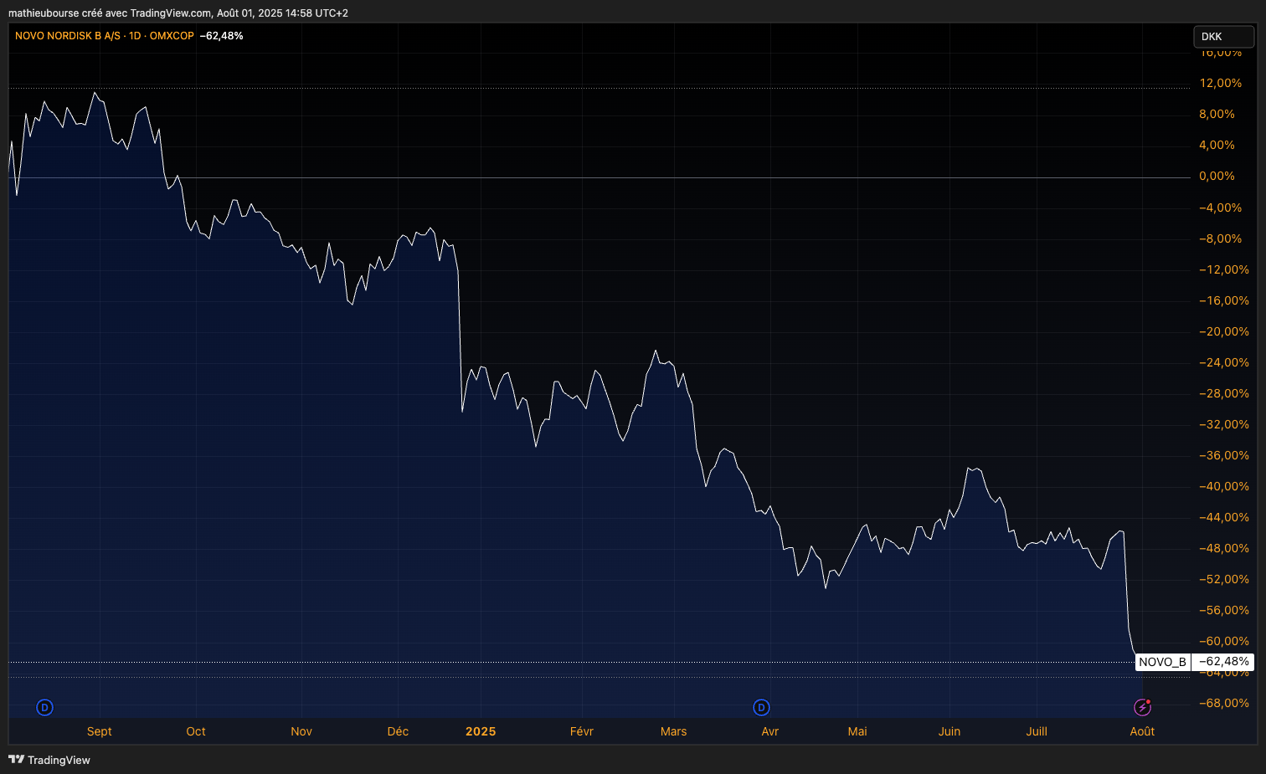This screenshot has width=1266, height=774.
Task: Click the Août label on the time axis
Action: coord(1142,731)
